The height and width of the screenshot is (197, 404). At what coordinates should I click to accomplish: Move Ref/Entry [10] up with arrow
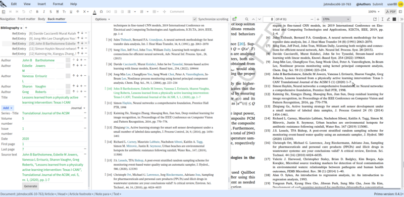78,43
